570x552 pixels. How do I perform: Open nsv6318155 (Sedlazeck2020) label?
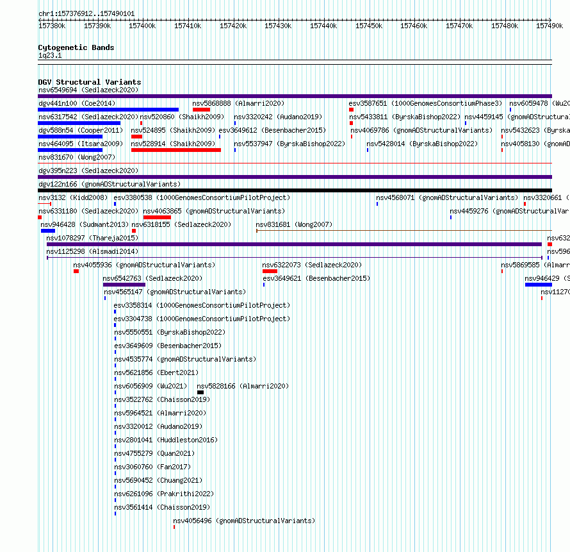pos(181,224)
